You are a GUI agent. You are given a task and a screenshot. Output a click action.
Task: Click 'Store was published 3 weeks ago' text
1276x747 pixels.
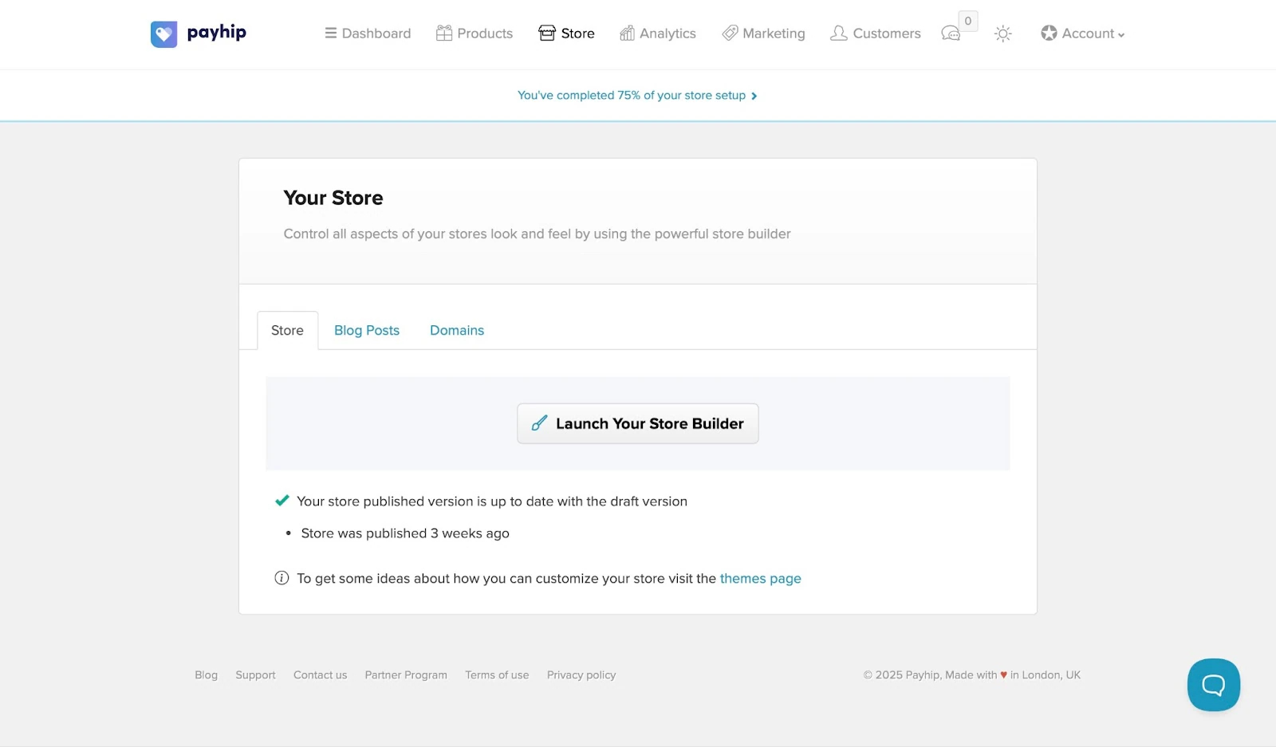[405, 533]
